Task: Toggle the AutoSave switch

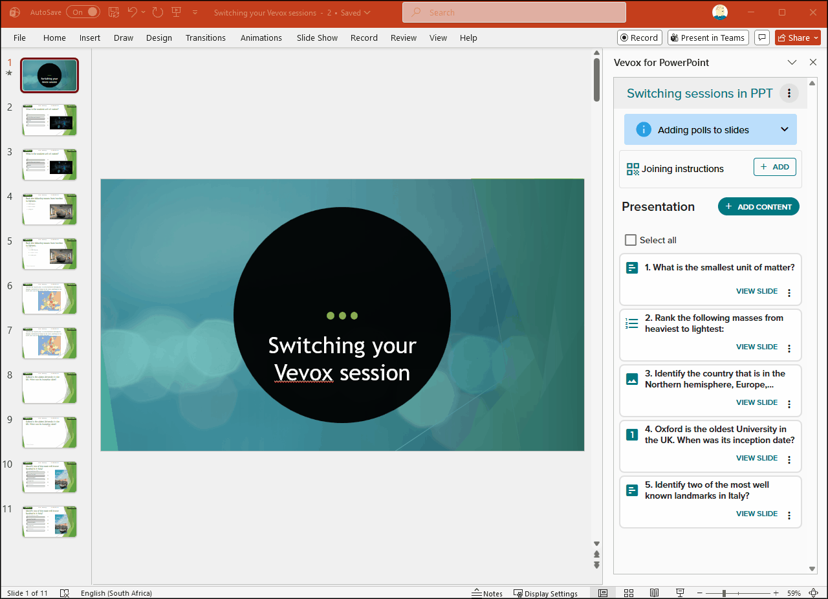Action: tap(83, 12)
